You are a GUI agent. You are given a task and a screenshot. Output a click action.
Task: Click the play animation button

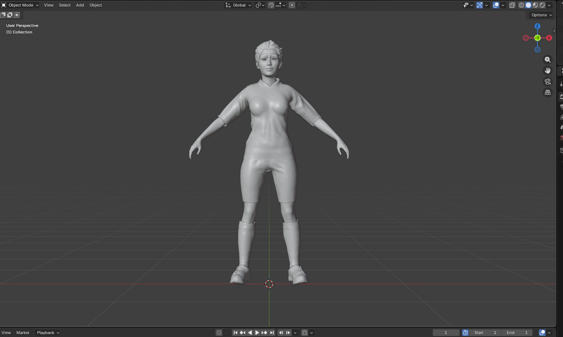257,333
